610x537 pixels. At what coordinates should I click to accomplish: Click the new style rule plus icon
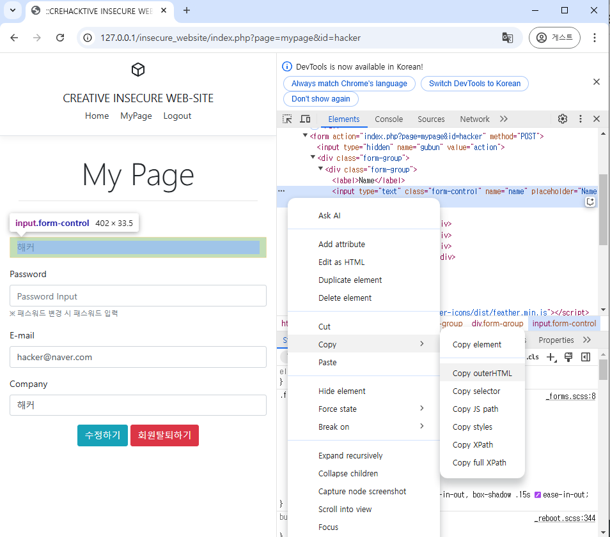click(x=551, y=357)
